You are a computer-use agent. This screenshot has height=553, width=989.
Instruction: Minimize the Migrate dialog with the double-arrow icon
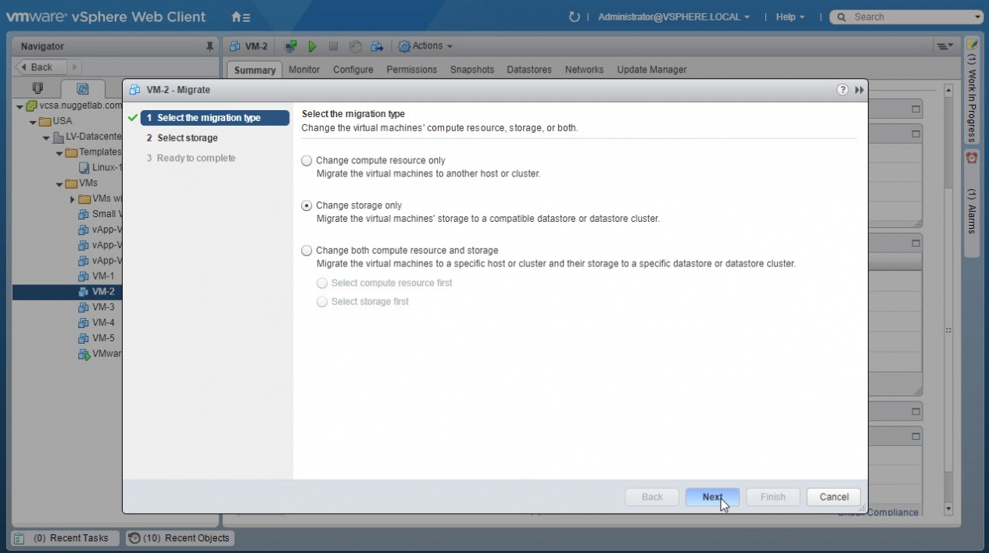click(859, 90)
